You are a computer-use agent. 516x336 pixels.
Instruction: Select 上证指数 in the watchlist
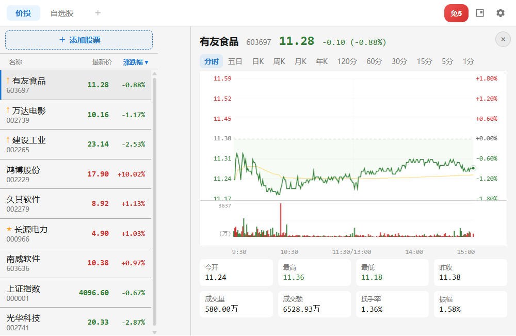click(x=77, y=292)
